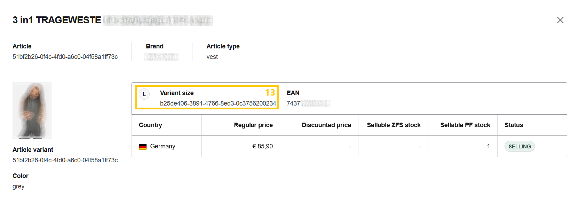Open the product image thumbnail
Image resolution: width=579 pixels, height=217 pixels.
[x=32, y=110]
